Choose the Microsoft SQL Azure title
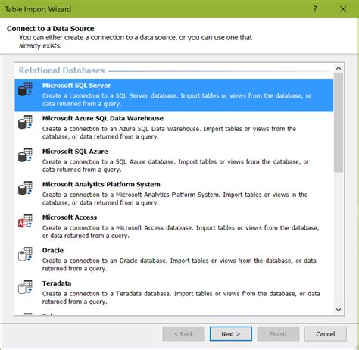Viewport: 359px width, 350px height. (x=75, y=152)
